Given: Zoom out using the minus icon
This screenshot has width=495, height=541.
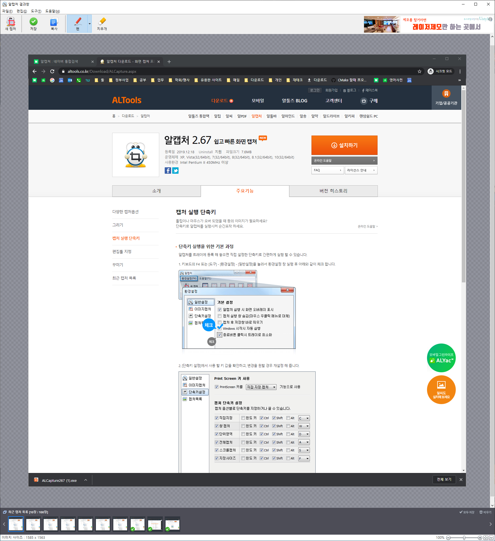Looking at the screenshot, I should pos(448,538).
